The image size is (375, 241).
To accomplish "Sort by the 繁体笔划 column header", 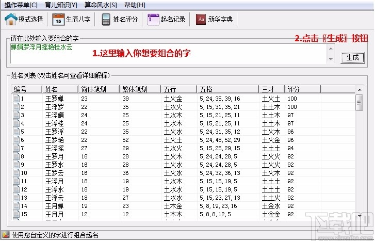I will pos(140,89).
